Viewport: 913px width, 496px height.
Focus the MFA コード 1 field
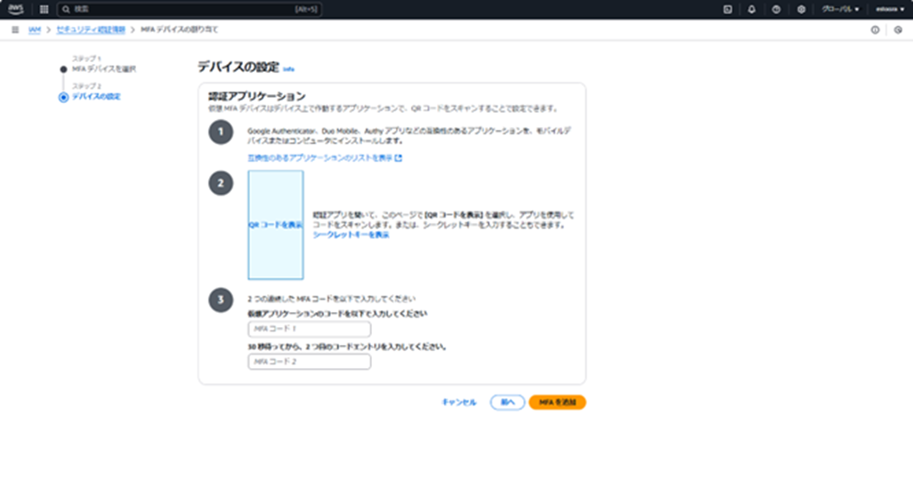[309, 329]
